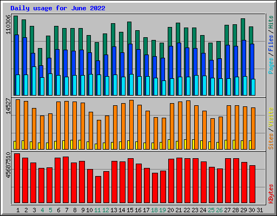Click the yellow 'Visits' legend label

(x=271, y=118)
